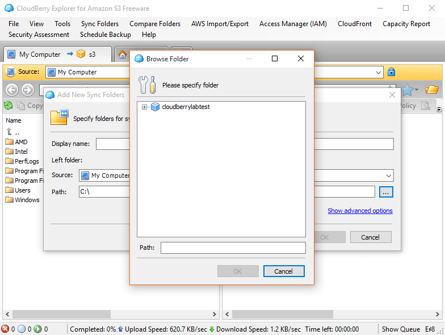The height and width of the screenshot is (335, 445).
Task: Open the Compare Folders menu
Action: [155, 24]
